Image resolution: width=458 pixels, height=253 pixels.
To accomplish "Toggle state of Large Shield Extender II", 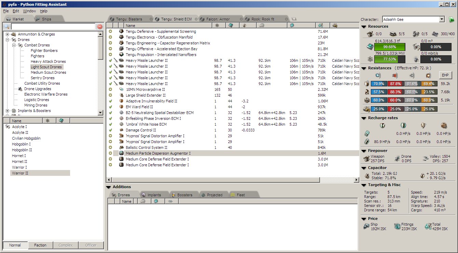I will click(110, 95).
